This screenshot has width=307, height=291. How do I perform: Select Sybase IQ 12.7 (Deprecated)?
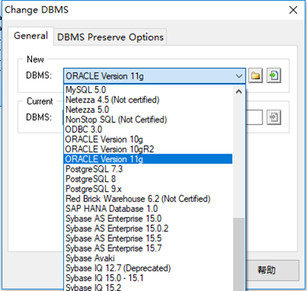click(148, 268)
